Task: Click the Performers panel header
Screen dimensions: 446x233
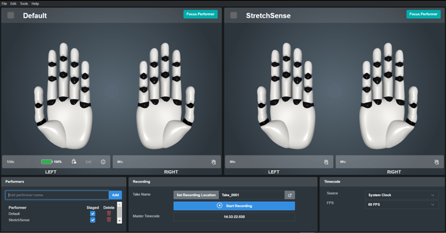Action: tap(64, 182)
